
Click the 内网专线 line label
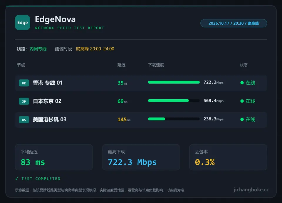pyautogui.click(x=38, y=49)
